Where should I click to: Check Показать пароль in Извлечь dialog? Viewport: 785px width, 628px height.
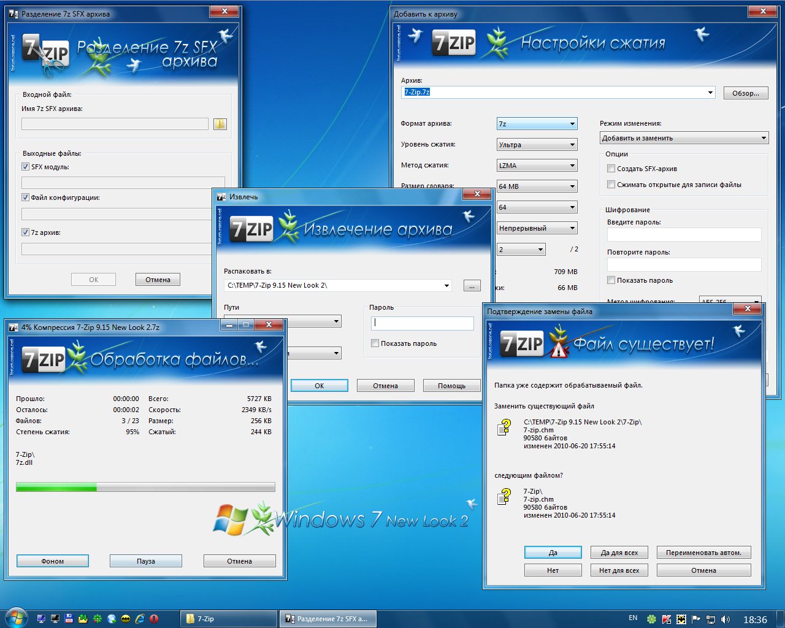pyautogui.click(x=375, y=343)
